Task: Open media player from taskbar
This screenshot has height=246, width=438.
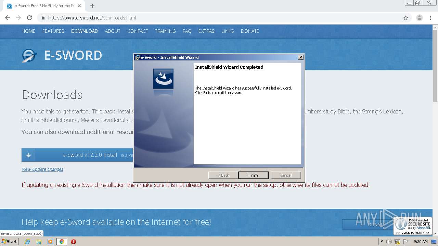Action: (50, 242)
